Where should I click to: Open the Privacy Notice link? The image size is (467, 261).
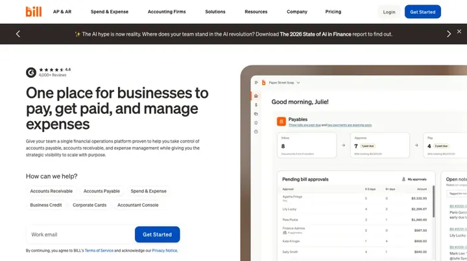click(165, 251)
